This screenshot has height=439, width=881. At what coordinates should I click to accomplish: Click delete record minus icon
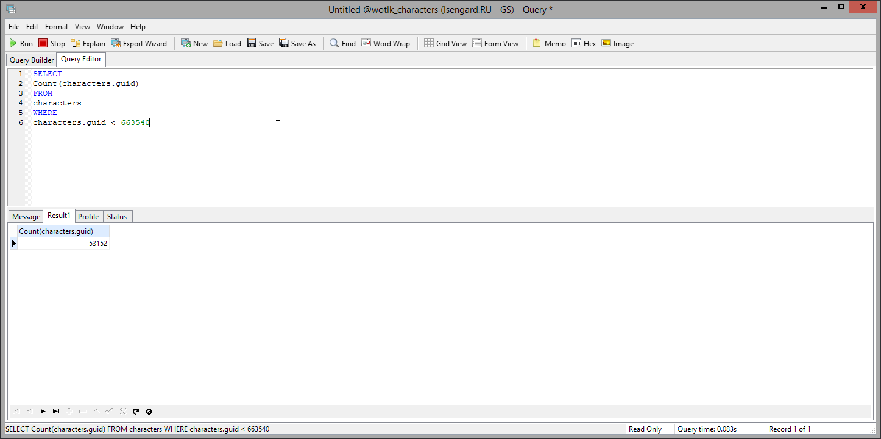click(x=82, y=412)
